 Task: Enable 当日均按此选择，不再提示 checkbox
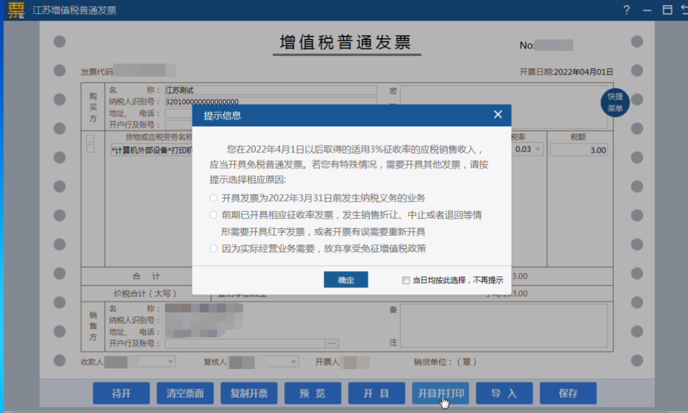click(406, 280)
